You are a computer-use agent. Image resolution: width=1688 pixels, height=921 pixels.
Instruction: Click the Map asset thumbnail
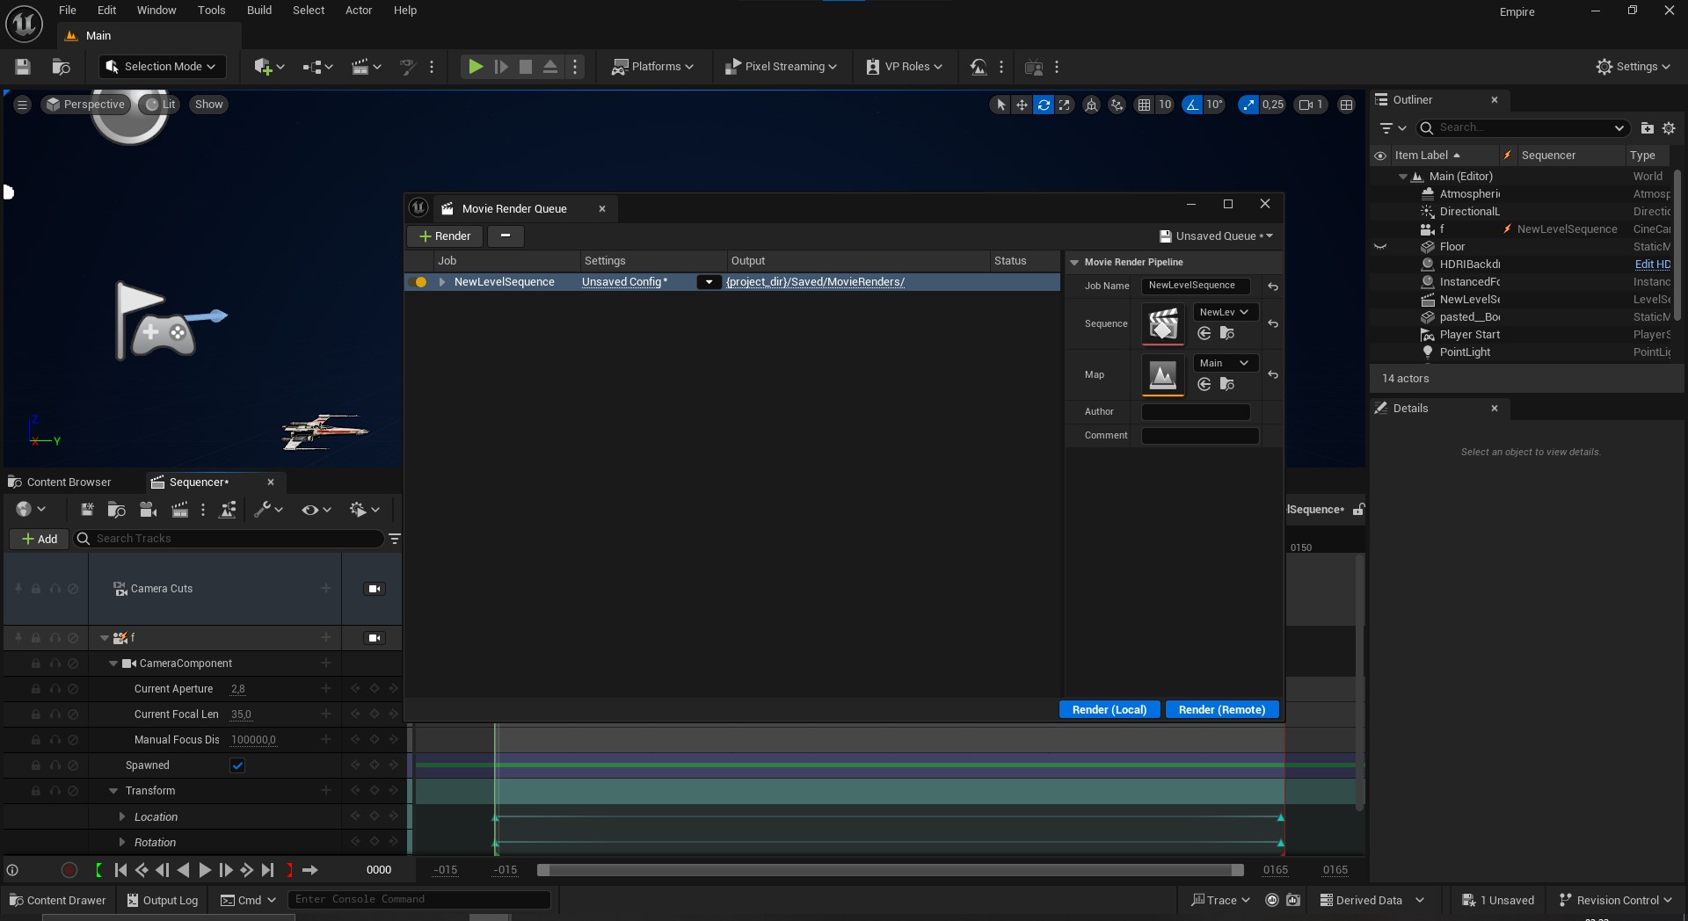pos(1162,375)
